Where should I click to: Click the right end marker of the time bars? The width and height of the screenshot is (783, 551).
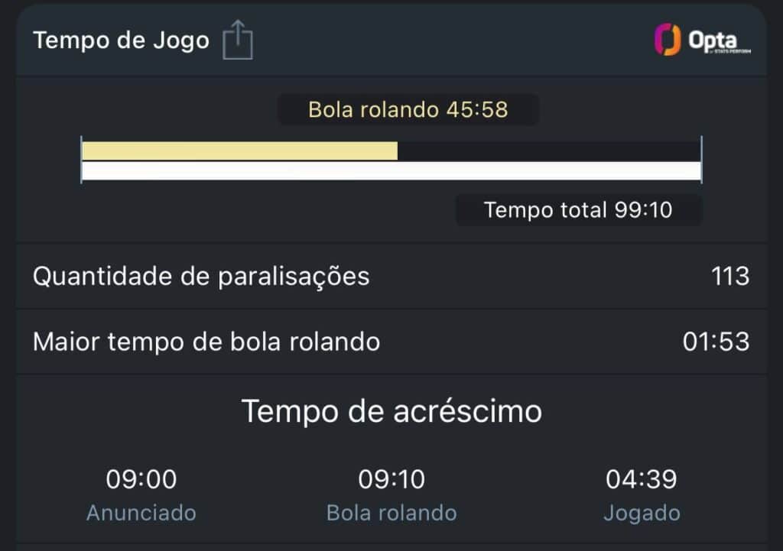point(700,160)
